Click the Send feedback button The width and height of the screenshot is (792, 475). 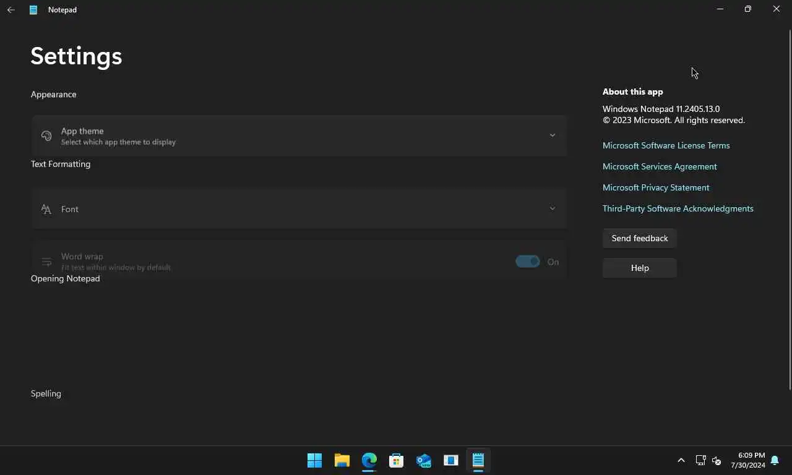coord(640,238)
